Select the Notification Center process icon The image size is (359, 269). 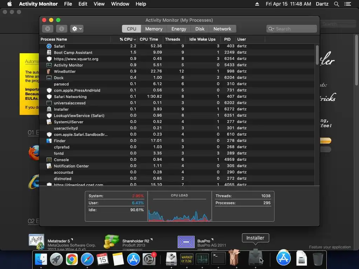(x=49, y=166)
